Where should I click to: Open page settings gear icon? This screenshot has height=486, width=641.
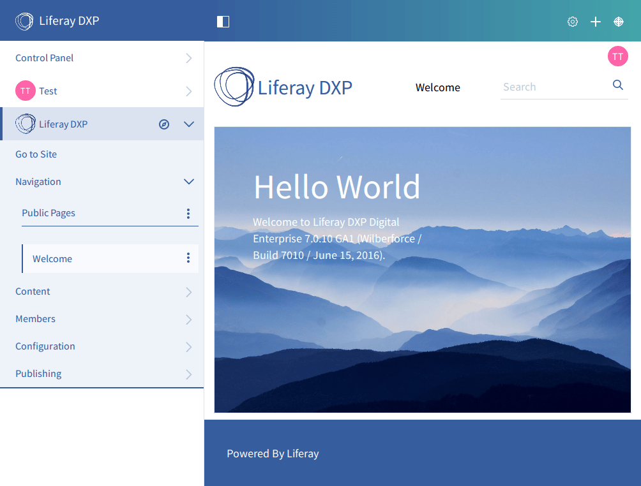pyautogui.click(x=572, y=22)
